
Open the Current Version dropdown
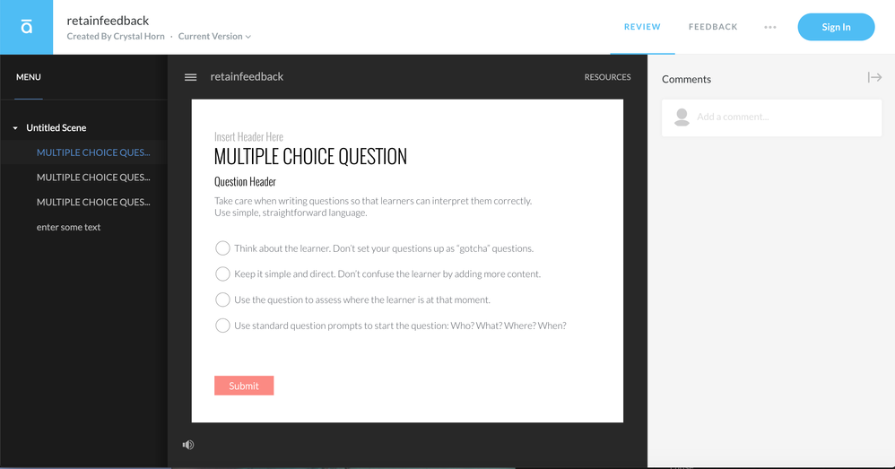click(214, 37)
